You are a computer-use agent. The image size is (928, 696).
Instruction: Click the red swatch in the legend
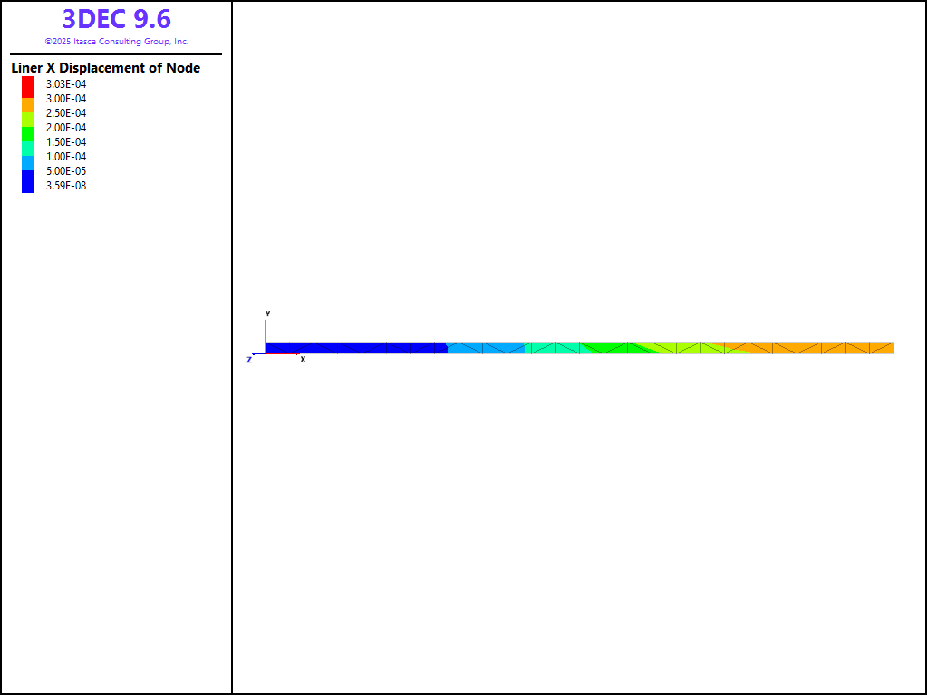(28, 85)
